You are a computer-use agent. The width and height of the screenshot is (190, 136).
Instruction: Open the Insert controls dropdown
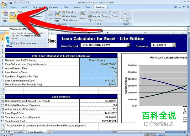(50, 16)
